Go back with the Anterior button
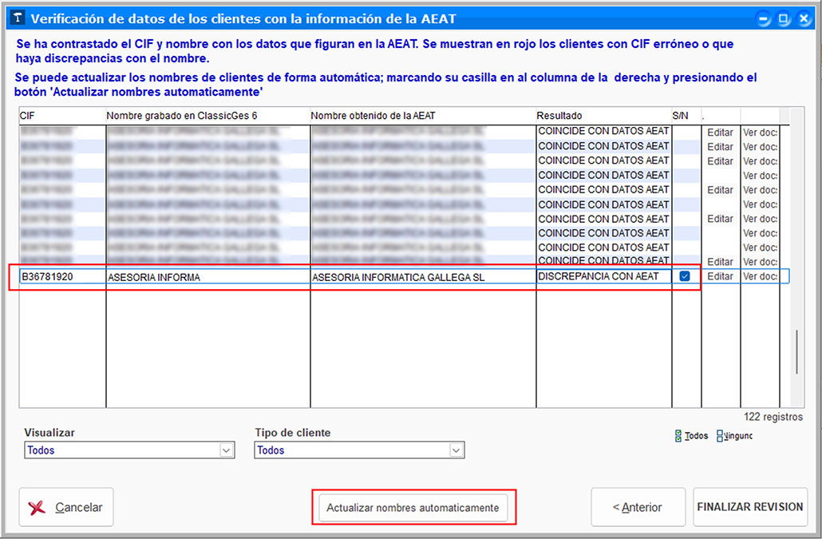Viewport: 822px width, 539px height. (x=636, y=507)
